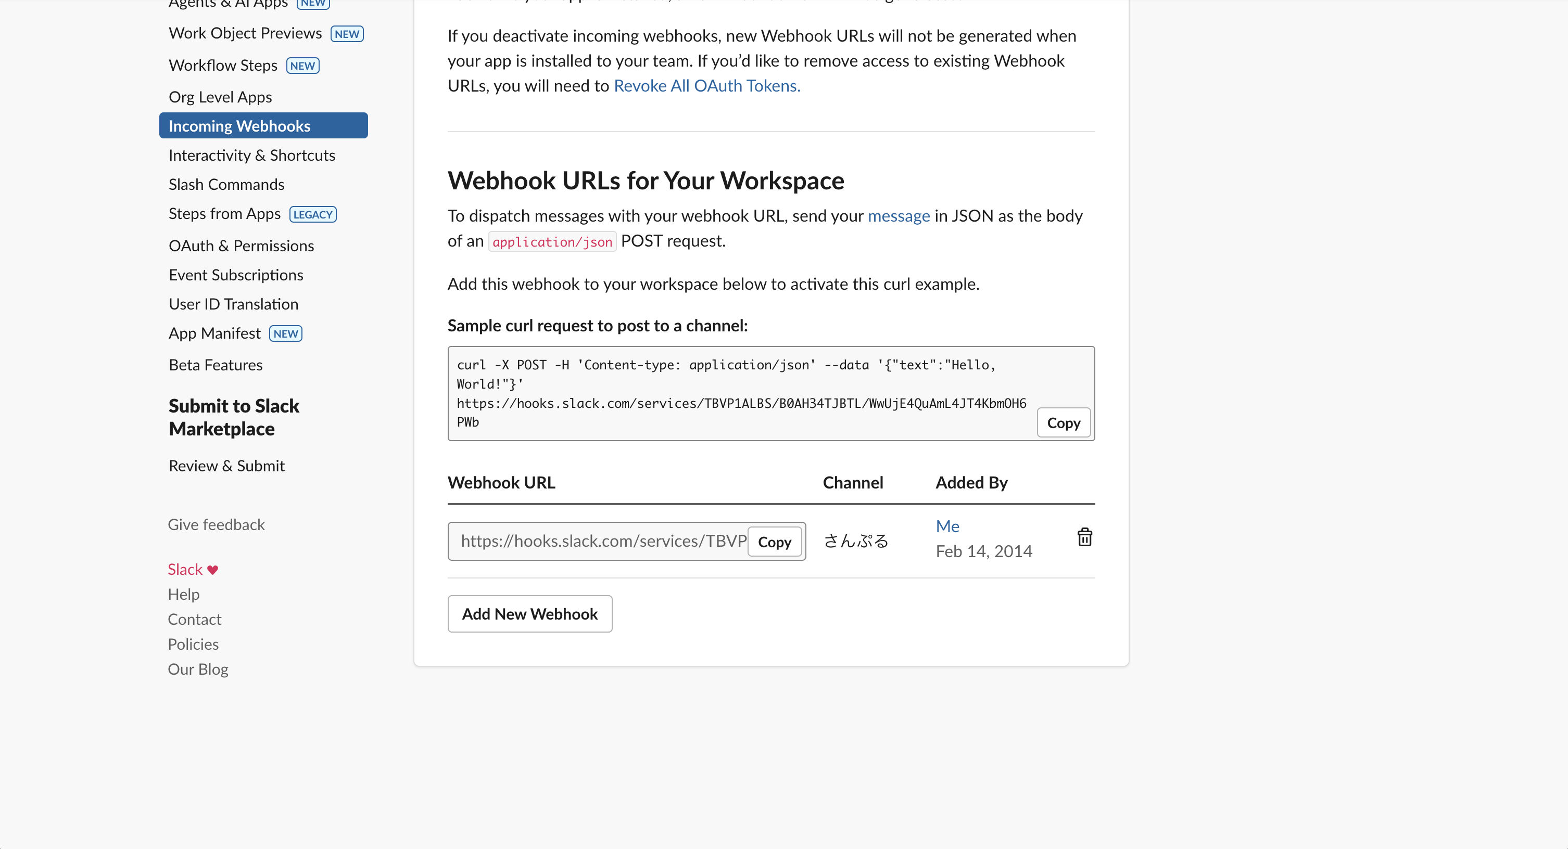The height and width of the screenshot is (849, 1568).
Task: Open the Policies page
Action: pyautogui.click(x=193, y=644)
